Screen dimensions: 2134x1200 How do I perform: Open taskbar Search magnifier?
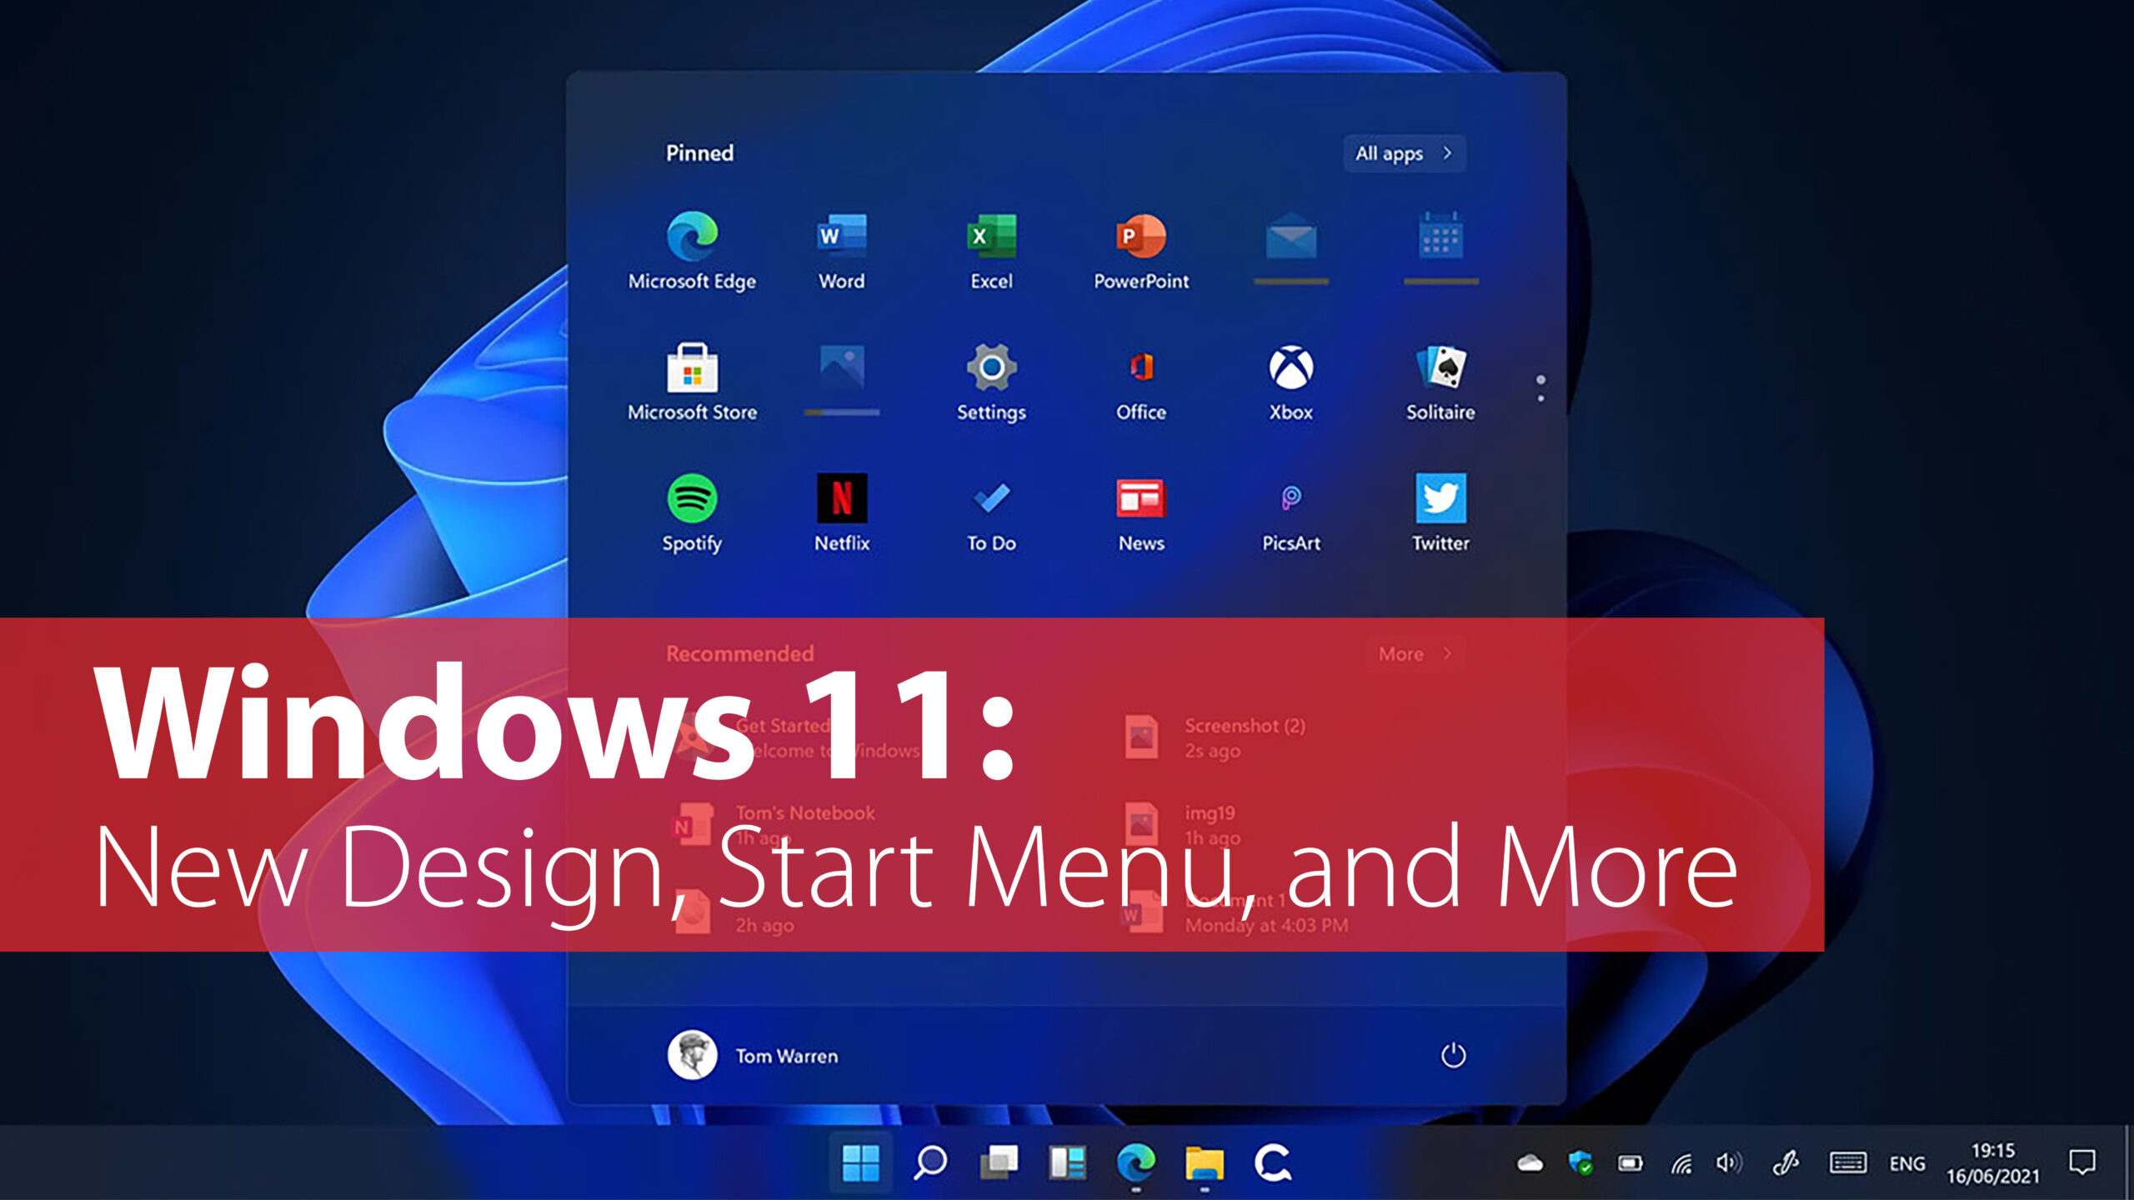point(929,1162)
